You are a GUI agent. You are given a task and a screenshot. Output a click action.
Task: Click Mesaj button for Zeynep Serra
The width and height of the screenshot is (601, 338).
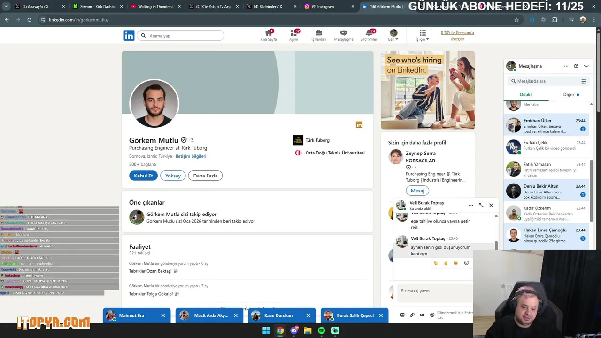[x=417, y=191]
